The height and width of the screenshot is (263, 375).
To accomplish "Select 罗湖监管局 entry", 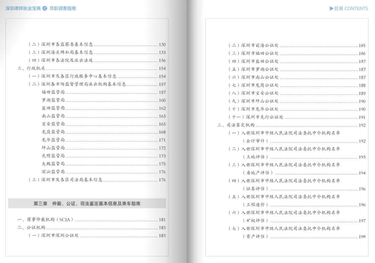I will pyautogui.click(x=103, y=100).
